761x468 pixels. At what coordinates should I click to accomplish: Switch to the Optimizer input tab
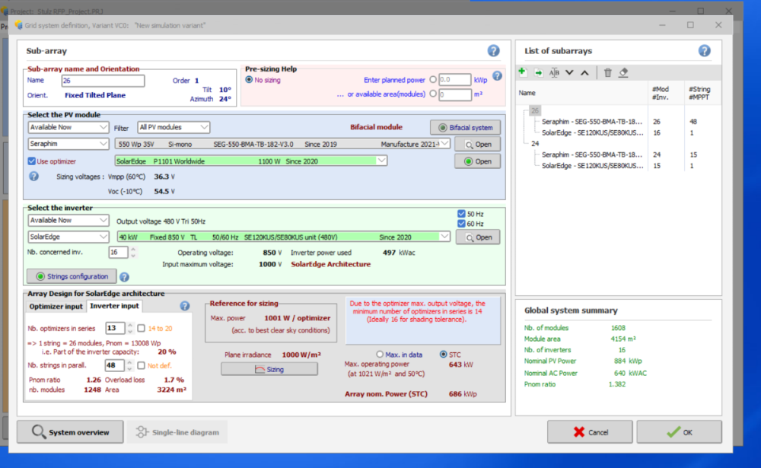pyautogui.click(x=56, y=306)
